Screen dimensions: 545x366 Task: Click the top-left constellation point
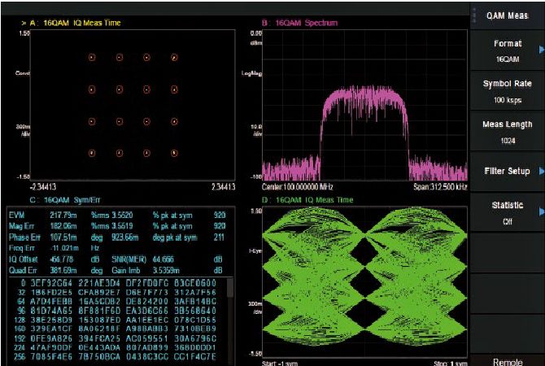click(91, 57)
